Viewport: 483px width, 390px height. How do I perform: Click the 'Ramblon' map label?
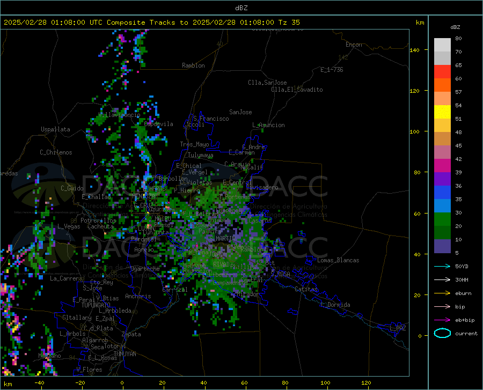coord(193,65)
